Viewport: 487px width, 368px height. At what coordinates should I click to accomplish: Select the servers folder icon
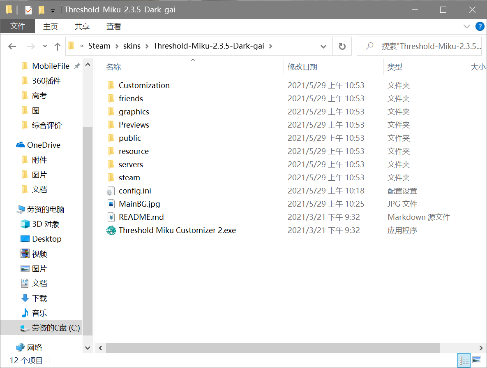coord(111,164)
